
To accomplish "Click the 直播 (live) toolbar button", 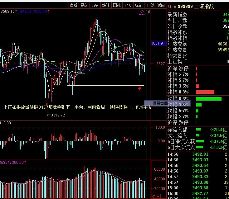I will (74, 5).
